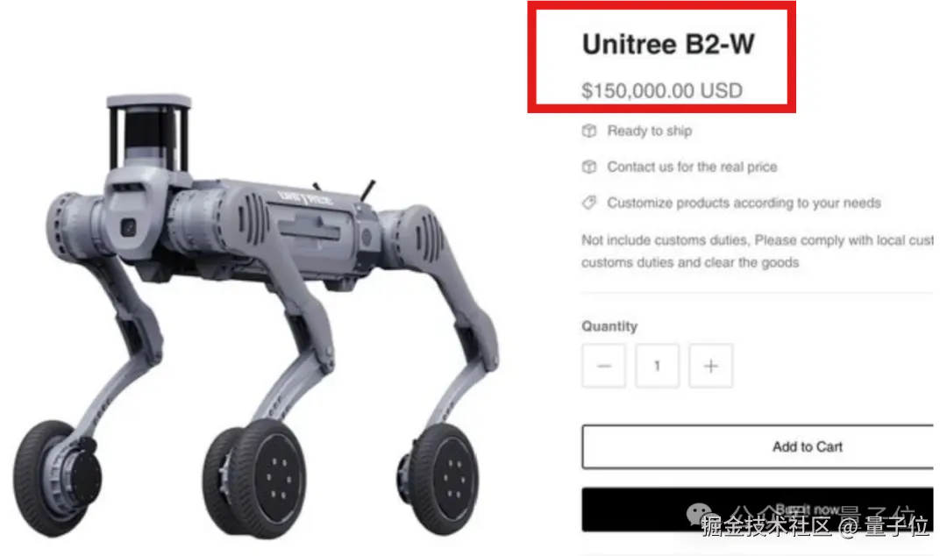
Task: Click the WeChat logo in the watermark
Action: pos(700,514)
